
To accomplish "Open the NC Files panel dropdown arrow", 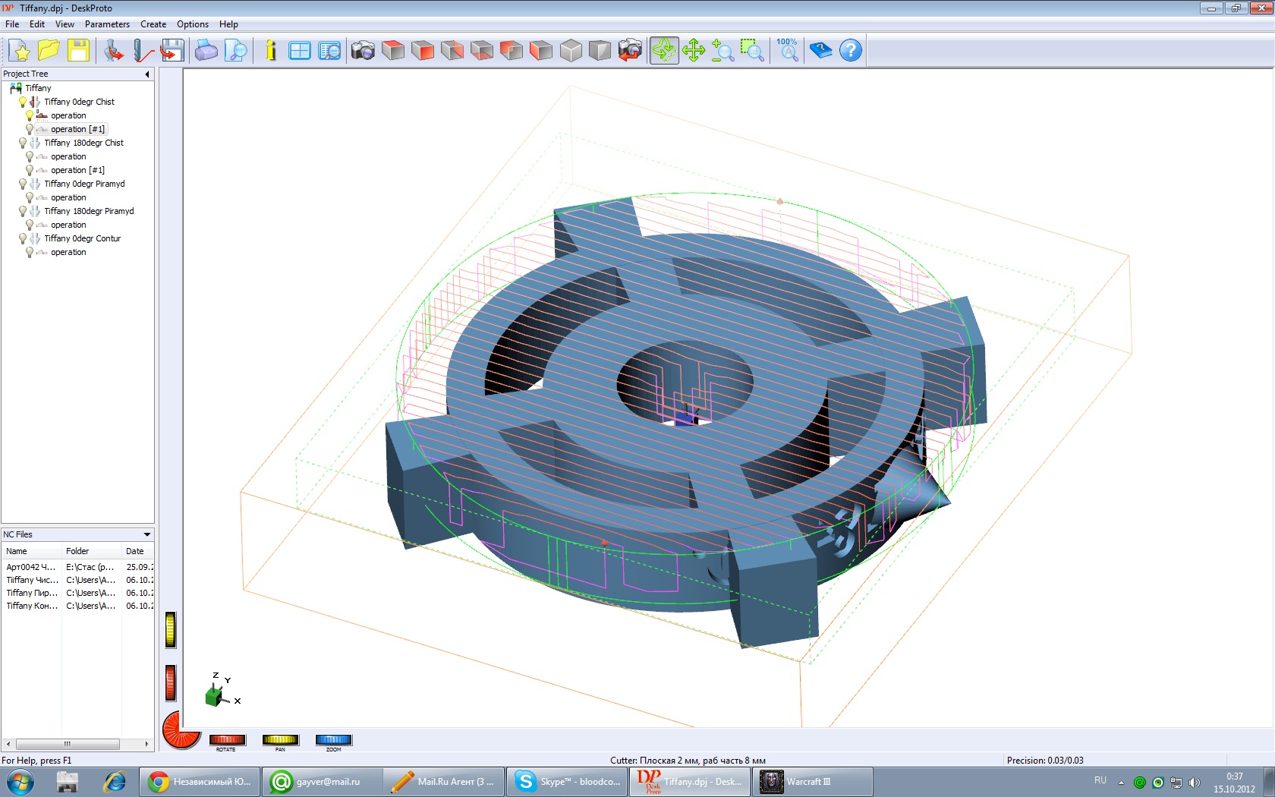I will tap(147, 534).
